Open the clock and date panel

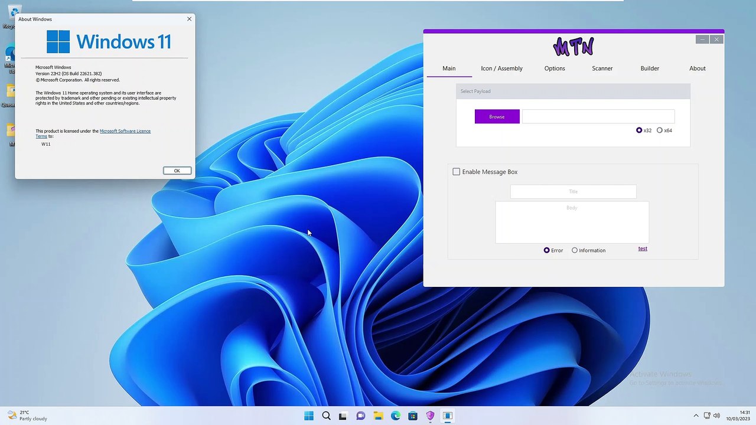[x=738, y=416]
